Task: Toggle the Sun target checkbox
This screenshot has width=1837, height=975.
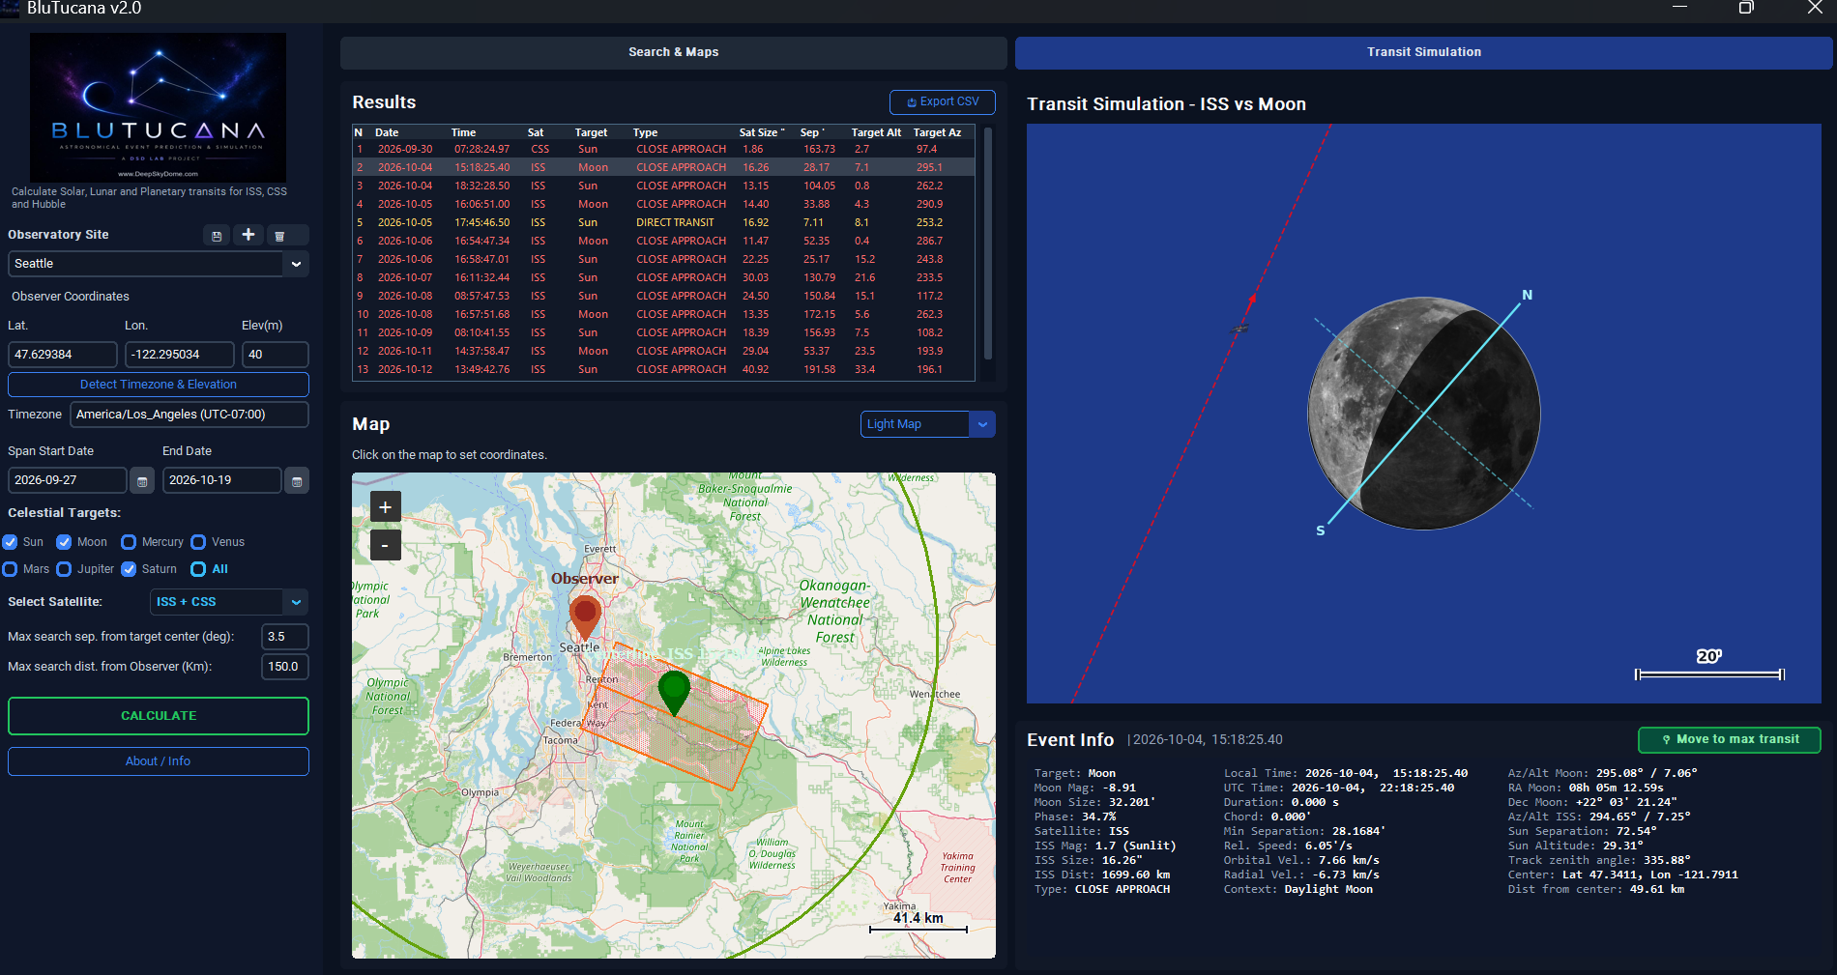Action: 10,542
